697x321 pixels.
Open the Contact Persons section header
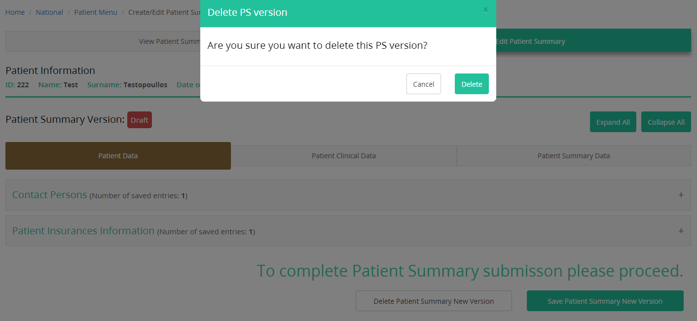[x=50, y=195]
